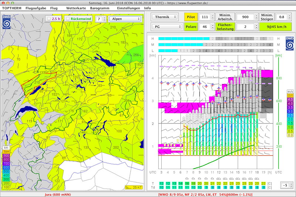The height and width of the screenshot is (197, 296).
Task: Open the Alpen region dropdown
Action: coord(125,19)
